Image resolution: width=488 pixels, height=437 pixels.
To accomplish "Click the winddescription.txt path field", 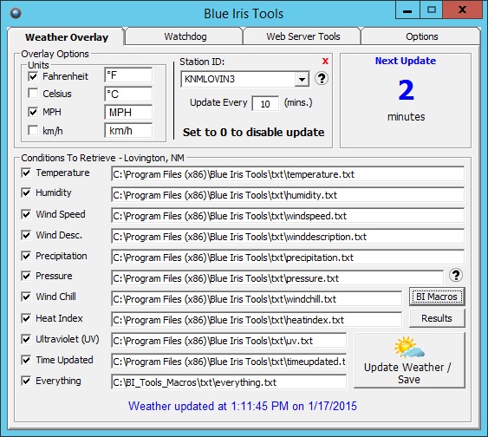I will click(x=288, y=237).
